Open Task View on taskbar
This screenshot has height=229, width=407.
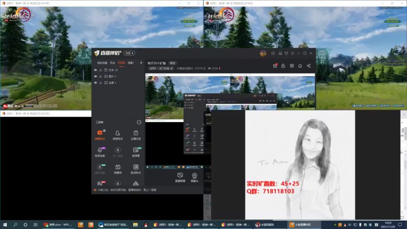pos(35,224)
